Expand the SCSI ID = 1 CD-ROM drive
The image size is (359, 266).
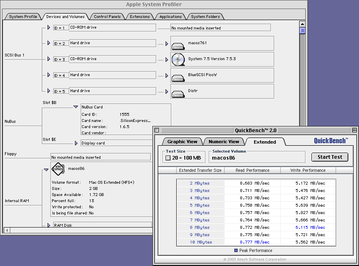click(x=49, y=27)
